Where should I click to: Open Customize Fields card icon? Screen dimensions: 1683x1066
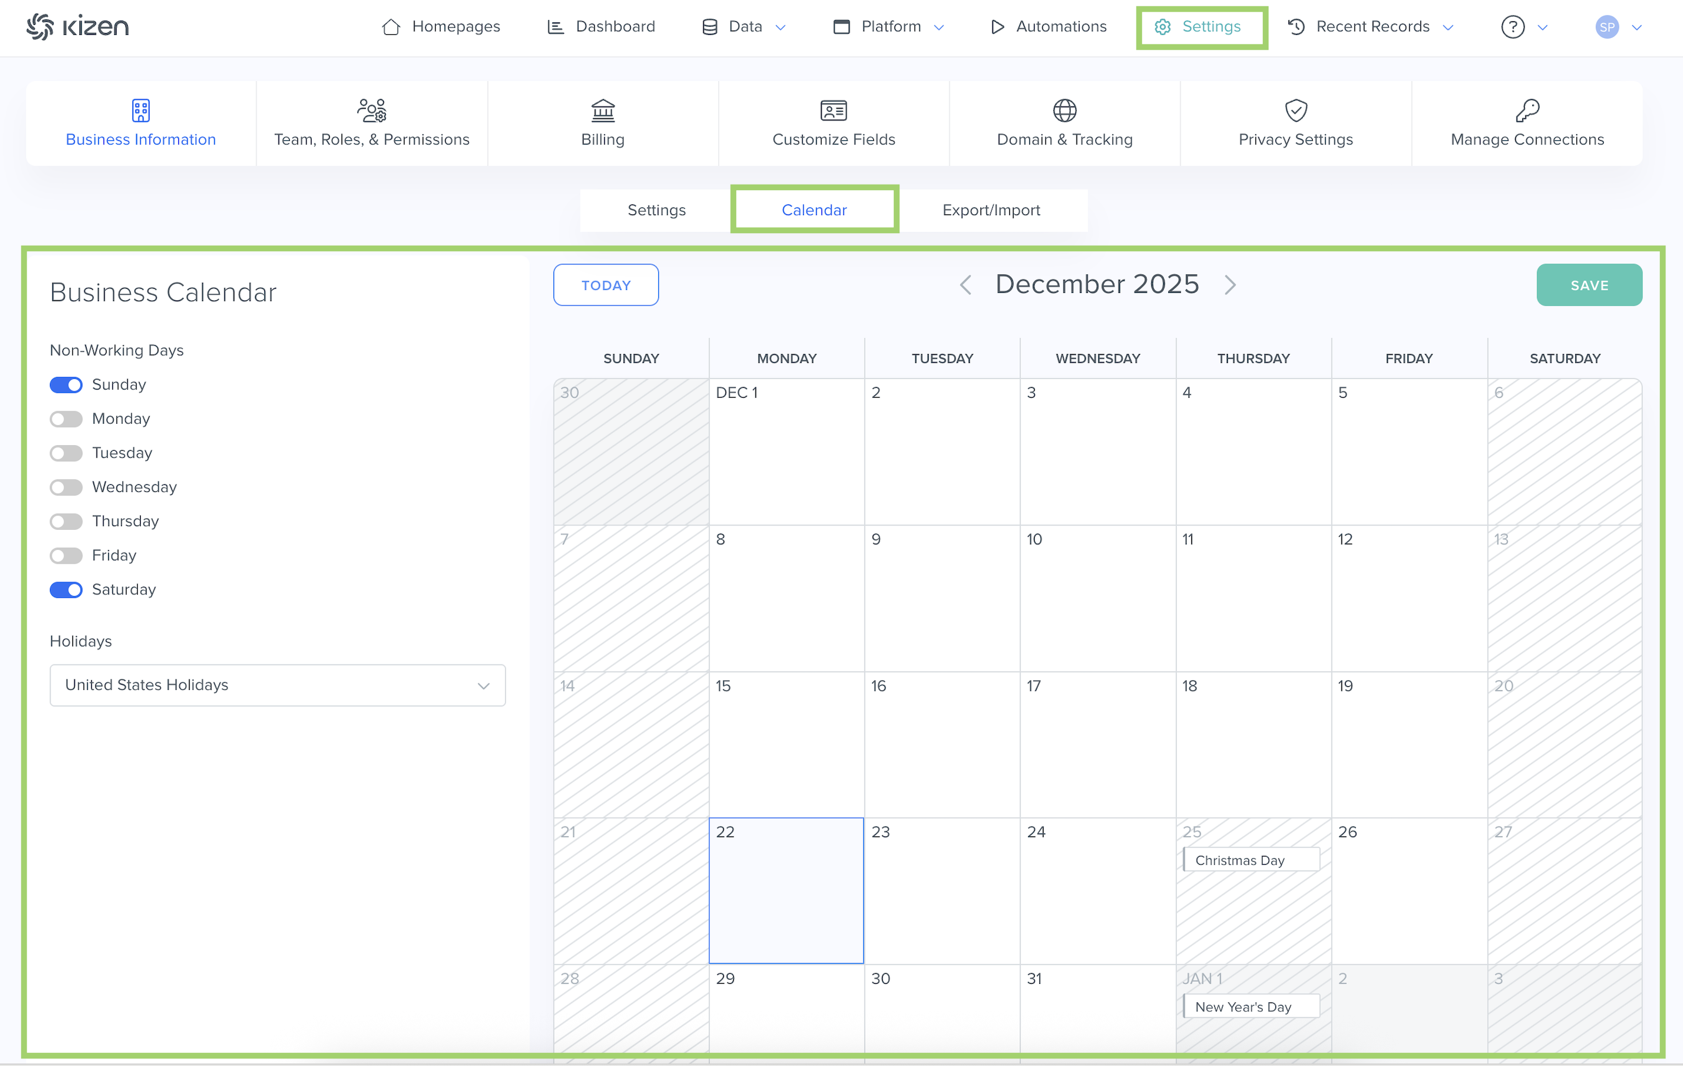pos(833,110)
